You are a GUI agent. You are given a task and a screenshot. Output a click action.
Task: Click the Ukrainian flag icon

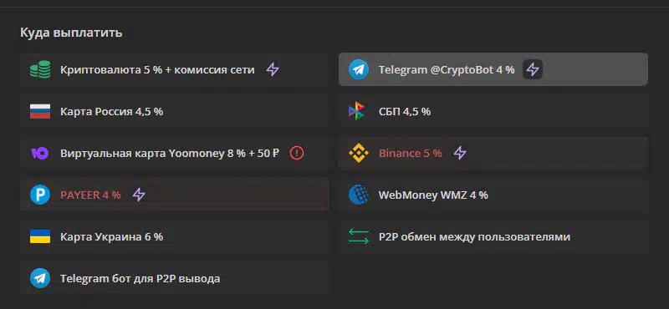[x=40, y=236]
